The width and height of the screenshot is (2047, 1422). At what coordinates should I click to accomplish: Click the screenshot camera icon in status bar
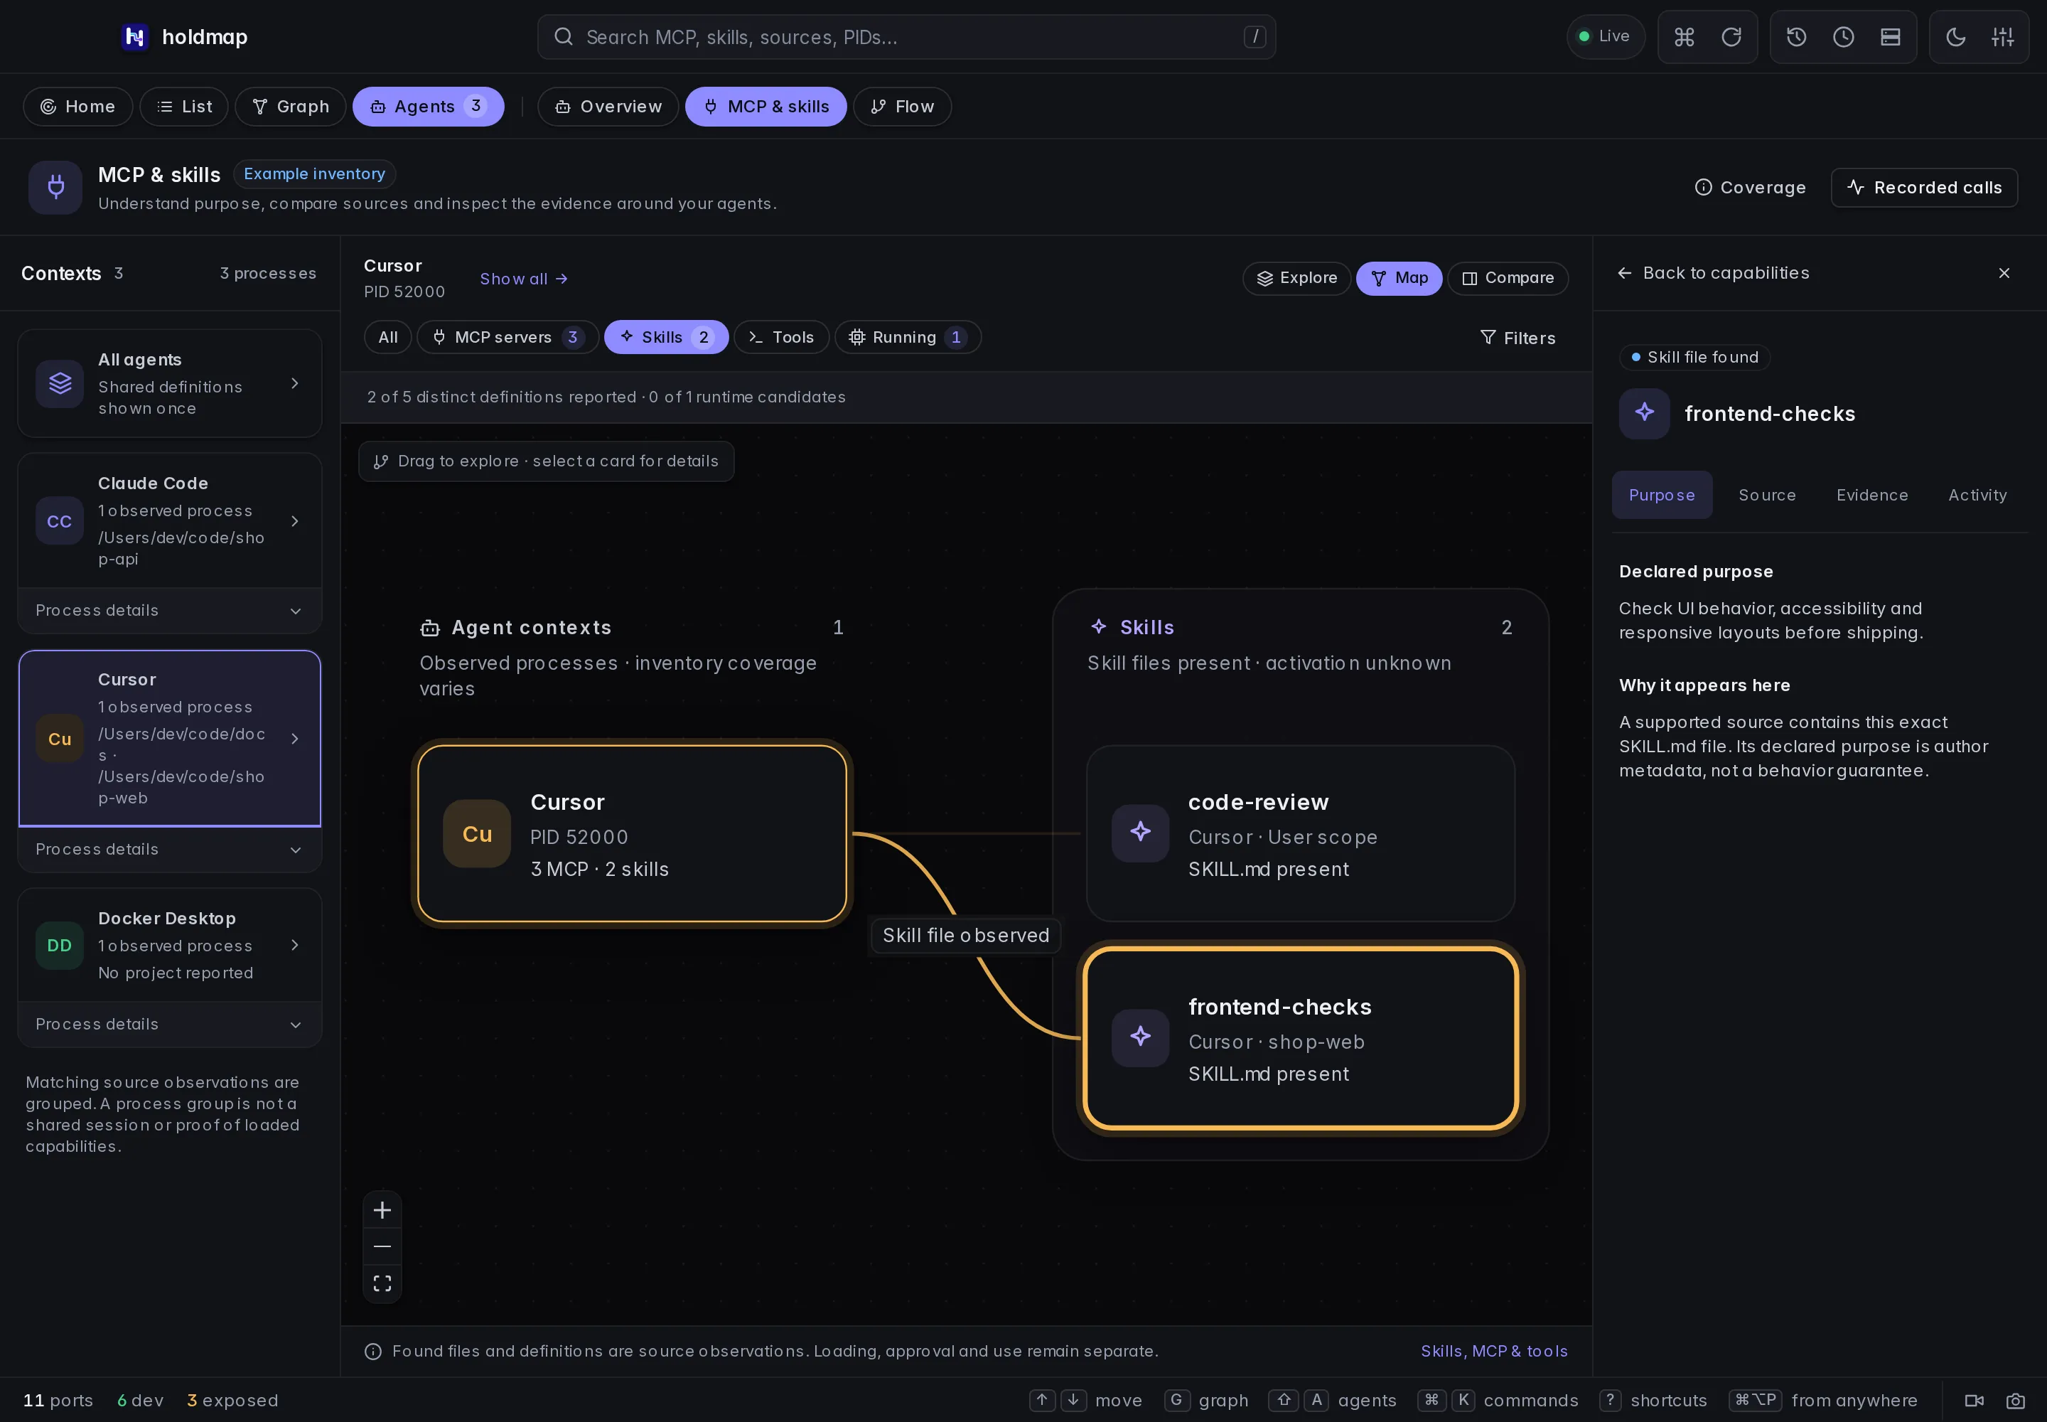[x=2016, y=1400]
